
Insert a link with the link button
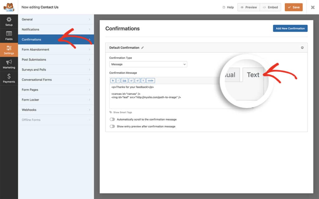click(x=124, y=81)
